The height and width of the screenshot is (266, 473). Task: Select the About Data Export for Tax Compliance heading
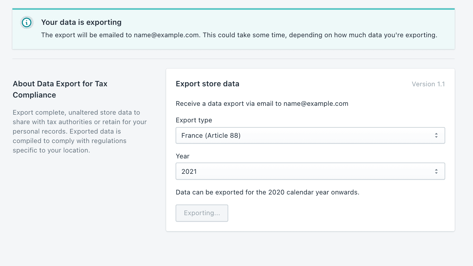(x=60, y=89)
